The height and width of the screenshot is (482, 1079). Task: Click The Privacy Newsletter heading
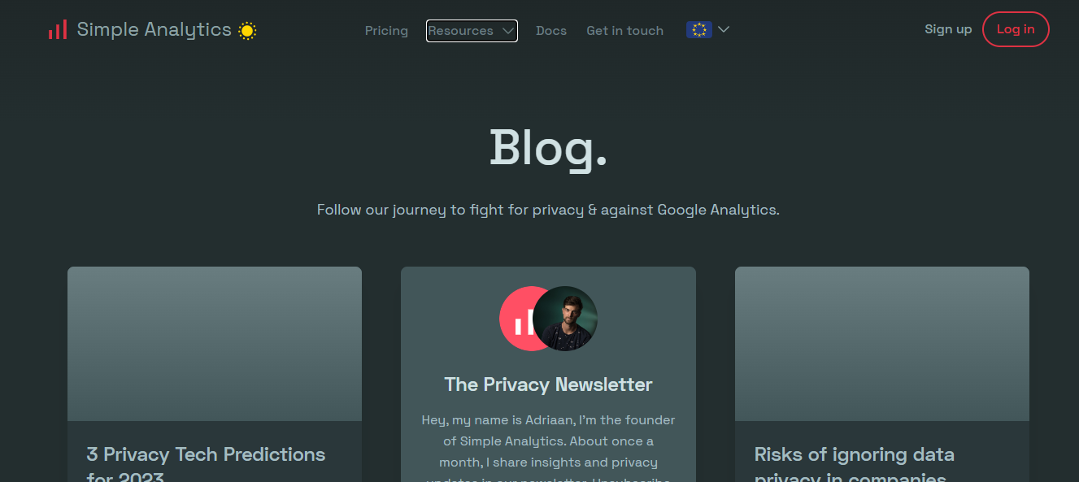pos(548,384)
